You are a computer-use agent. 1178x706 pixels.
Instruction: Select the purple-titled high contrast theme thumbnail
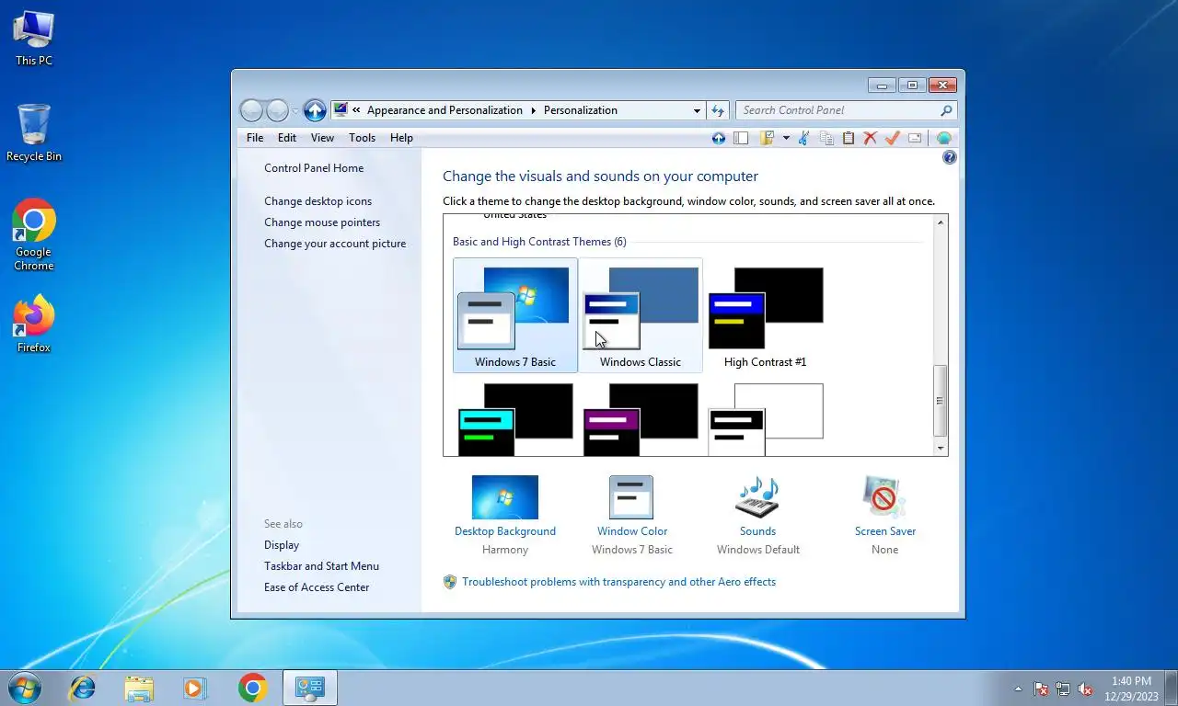point(641,420)
